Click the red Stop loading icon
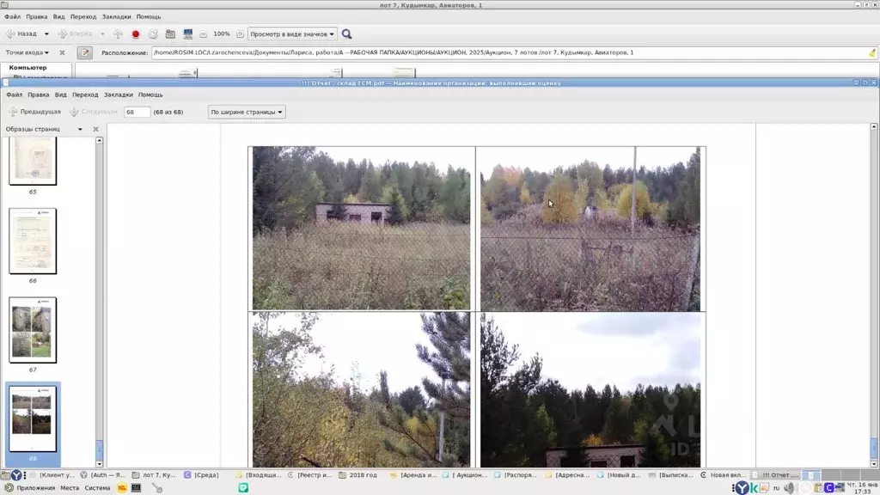880x495 pixels. click(135, 34)
